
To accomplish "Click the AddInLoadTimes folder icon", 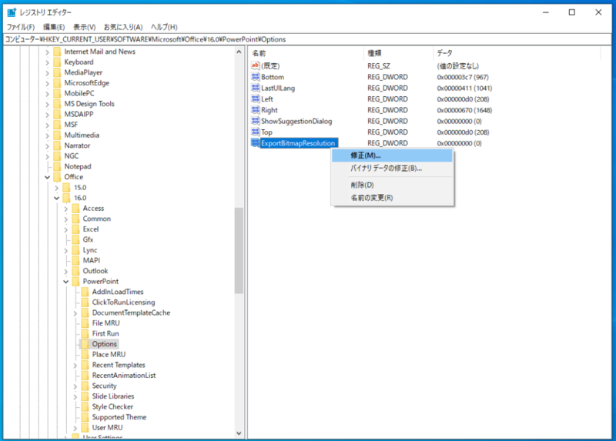I will tap(85, 292).
